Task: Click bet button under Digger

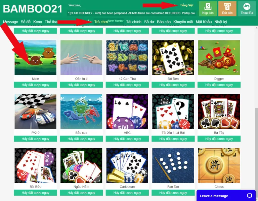Action: (219, 85)
